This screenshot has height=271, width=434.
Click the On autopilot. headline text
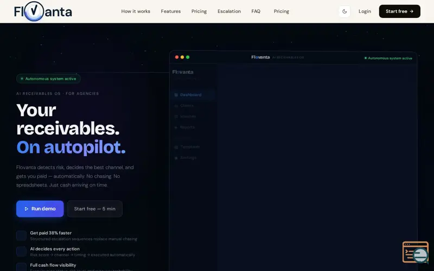tap(71, 147)
